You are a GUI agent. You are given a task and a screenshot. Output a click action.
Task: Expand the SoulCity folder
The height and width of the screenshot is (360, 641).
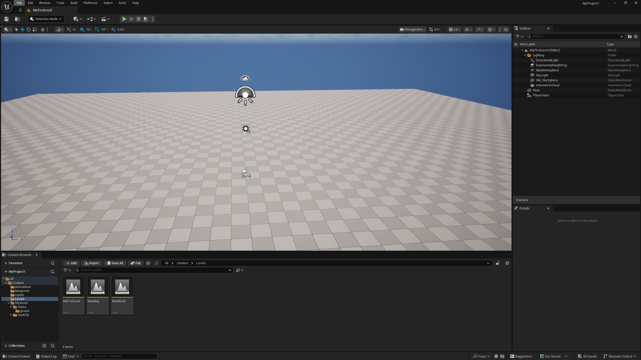[11, 315]
